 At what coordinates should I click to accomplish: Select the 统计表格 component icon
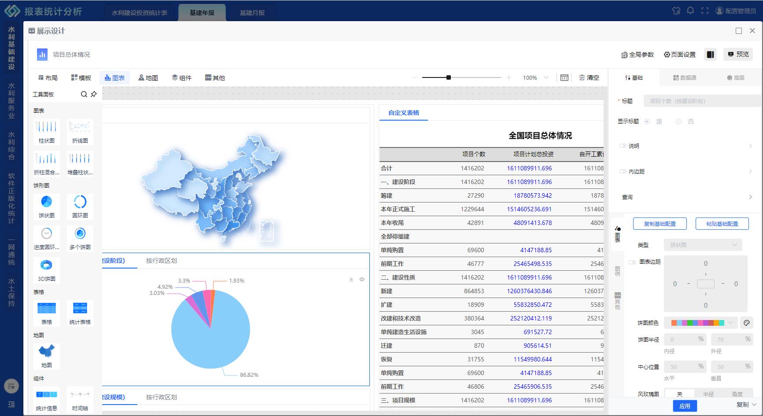pyautogui.click(x=80, y=313)
